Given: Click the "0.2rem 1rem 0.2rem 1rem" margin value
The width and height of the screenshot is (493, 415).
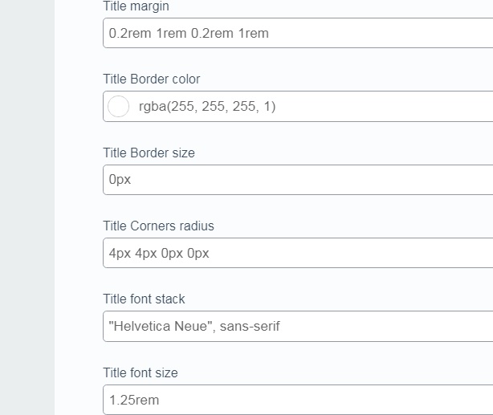Looking at the screenshot, I should pos(189,34).
